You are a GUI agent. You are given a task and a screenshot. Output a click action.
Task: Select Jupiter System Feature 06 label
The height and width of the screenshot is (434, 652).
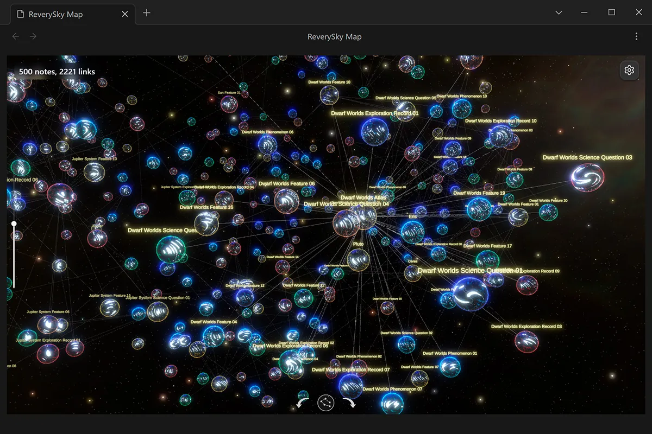(48, 312)
